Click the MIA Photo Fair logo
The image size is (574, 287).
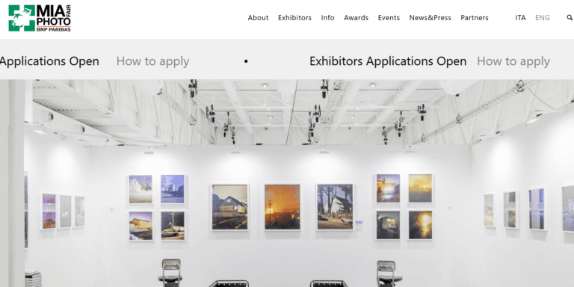(x=40, y=18)
